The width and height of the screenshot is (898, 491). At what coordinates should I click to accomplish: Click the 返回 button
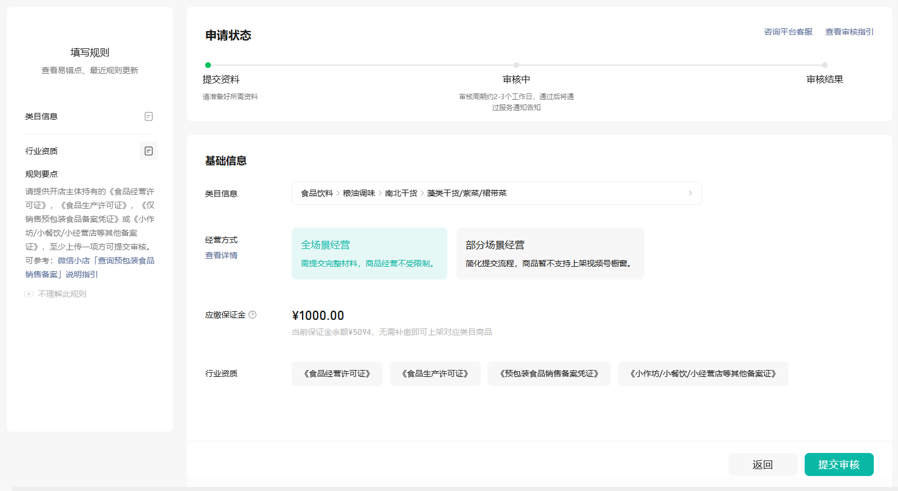(x=763, y=464)
